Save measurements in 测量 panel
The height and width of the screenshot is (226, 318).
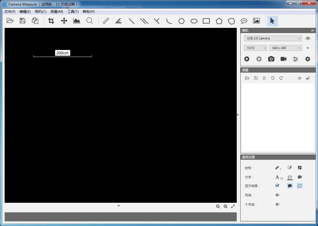256,78
